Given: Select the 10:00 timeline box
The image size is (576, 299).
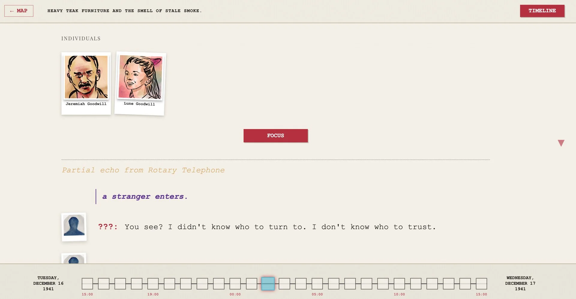Looking at the screenshot, I should click(x=399, y=284).
